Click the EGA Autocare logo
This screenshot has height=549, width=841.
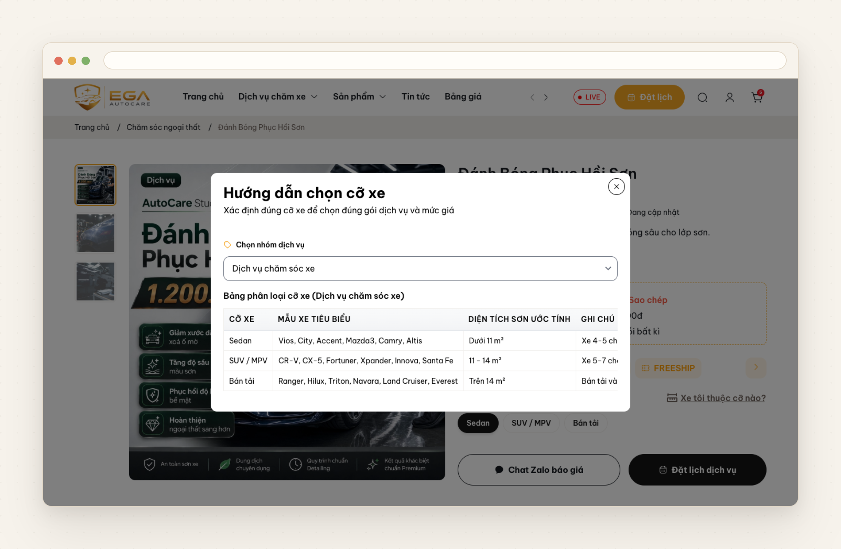(112, 97)
